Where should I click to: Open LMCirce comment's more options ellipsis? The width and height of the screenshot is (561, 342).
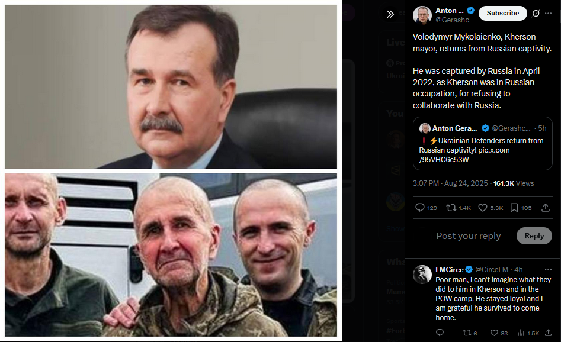(548, 269)
